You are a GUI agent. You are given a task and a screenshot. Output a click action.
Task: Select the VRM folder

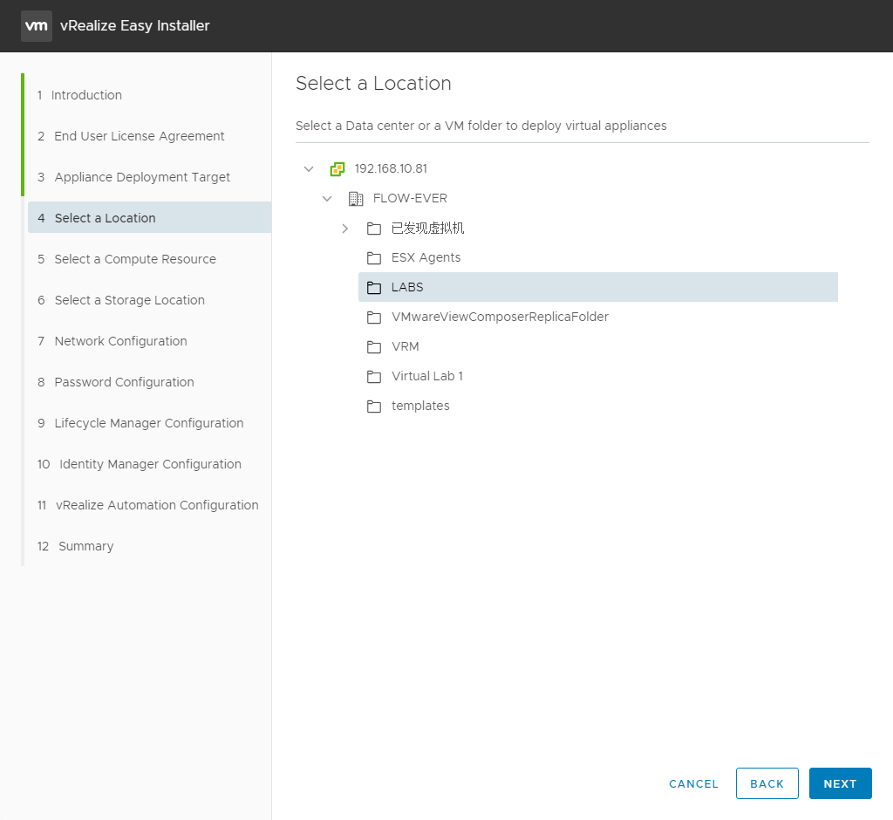click(x=406, y=346)
